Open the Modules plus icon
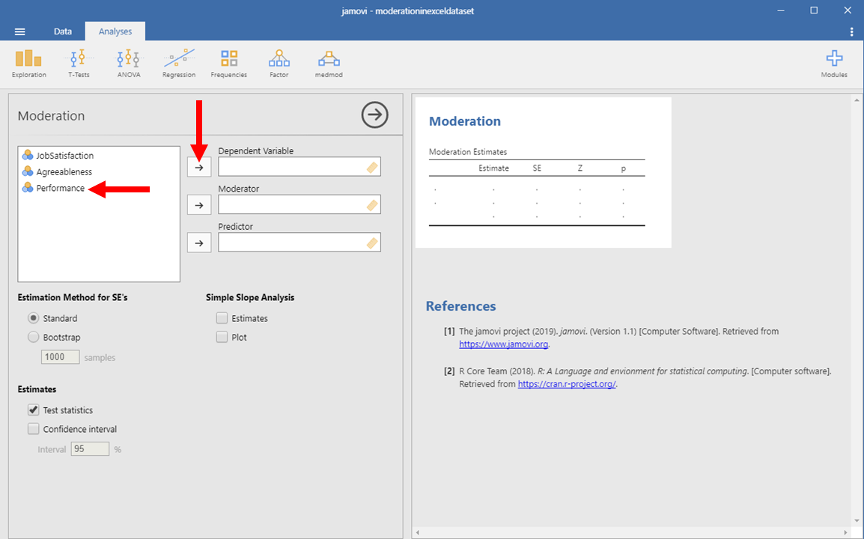This screenshot has height=539, width=864. (833, 63)
